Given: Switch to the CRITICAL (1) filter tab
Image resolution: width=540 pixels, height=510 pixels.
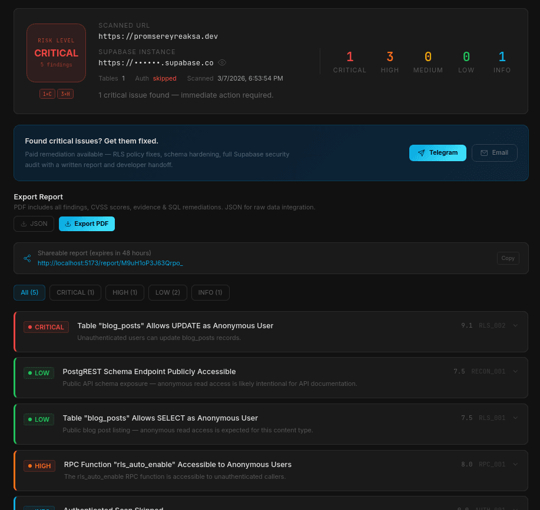Looking at the screenshot, I should 75,292.
